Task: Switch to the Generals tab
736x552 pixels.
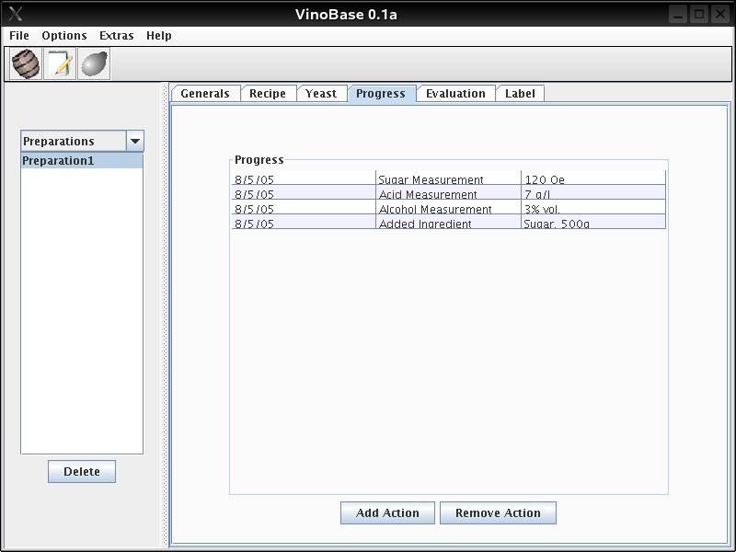Action: [x=205, y=93]
